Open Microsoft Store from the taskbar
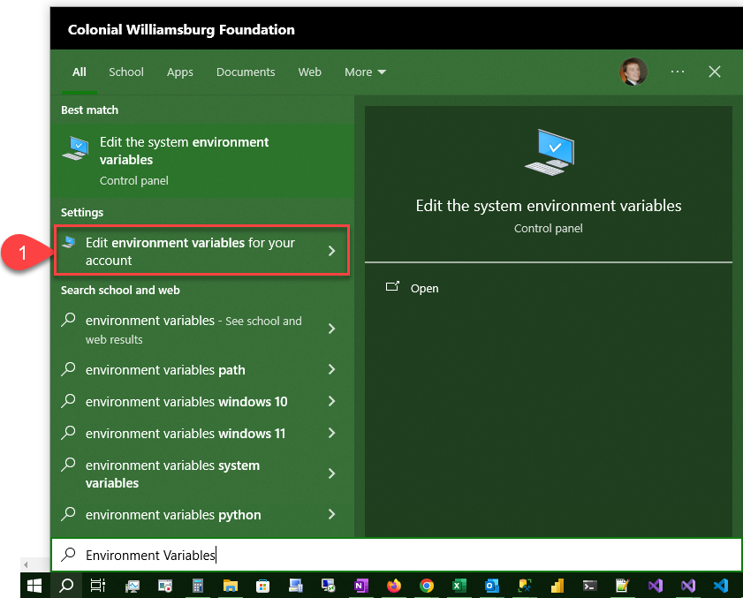The height and width of the screenshot is (598, 743). coord(262,587)
